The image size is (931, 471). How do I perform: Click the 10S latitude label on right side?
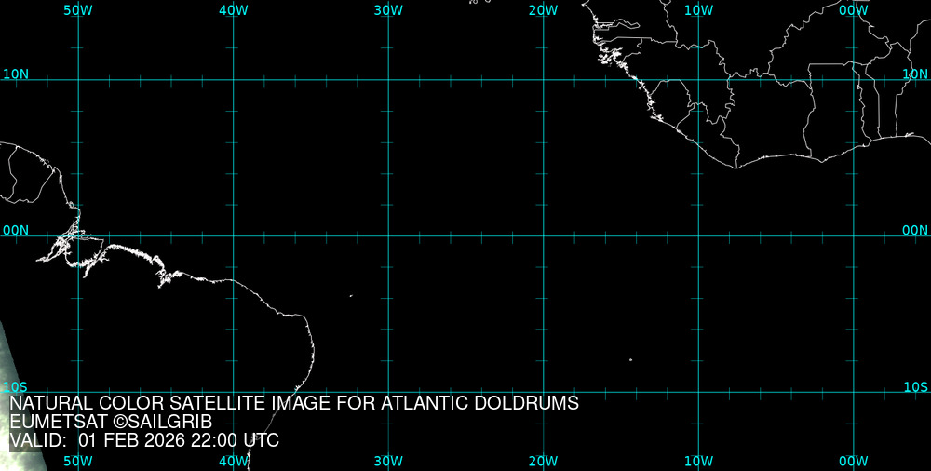915,386
